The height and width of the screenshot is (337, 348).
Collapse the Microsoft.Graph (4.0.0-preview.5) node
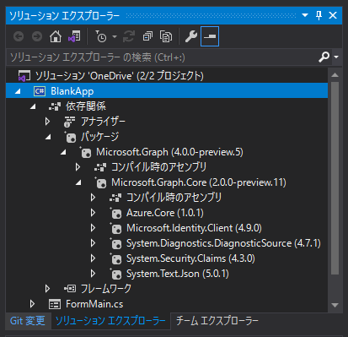[x=63, y=152]
